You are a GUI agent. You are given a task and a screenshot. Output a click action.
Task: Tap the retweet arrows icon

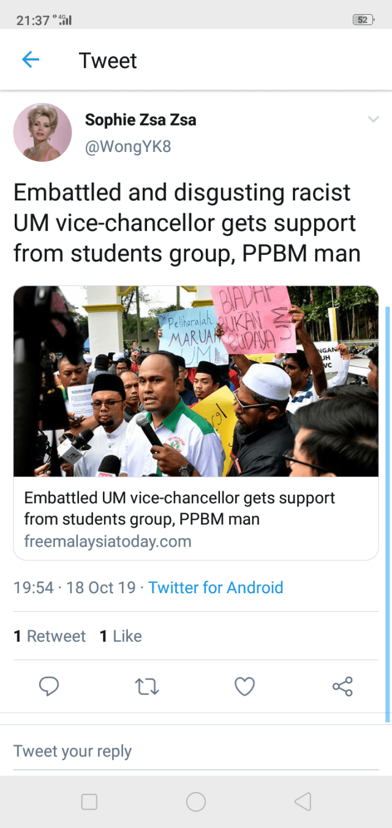pos(146,686)
